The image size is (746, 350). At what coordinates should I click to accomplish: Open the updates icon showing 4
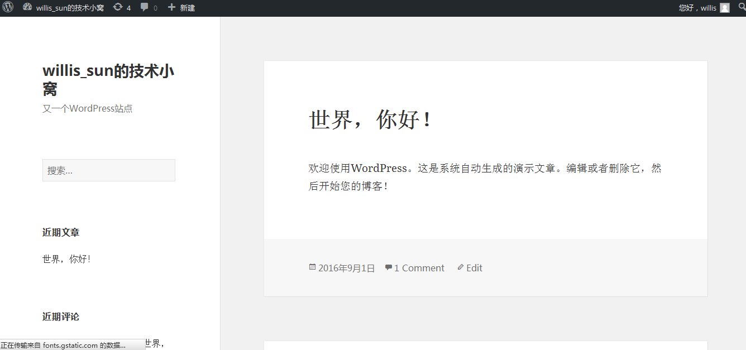118,7
